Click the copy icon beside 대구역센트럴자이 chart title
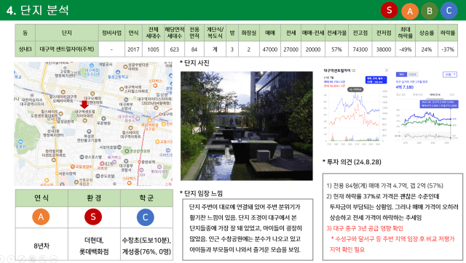Viewport: 466px width, 263px height. coord(354,70)
